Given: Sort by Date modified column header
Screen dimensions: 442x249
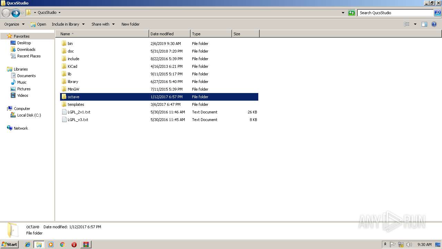Looking at the screenshot, I should click(x=170, y=34).
